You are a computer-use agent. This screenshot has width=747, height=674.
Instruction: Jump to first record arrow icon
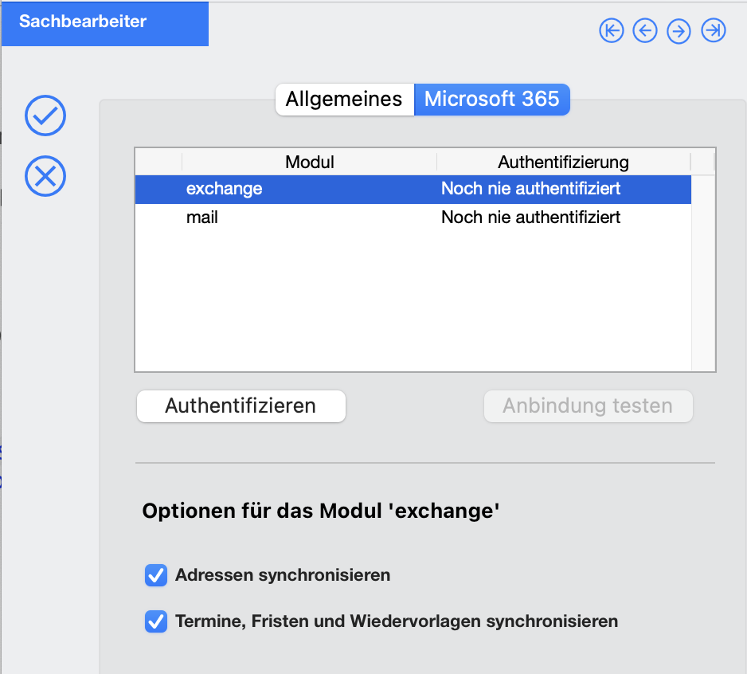612,30
